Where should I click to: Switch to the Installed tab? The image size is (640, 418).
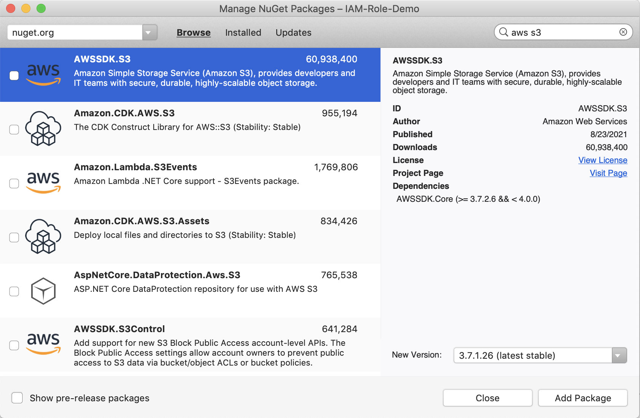243,33
